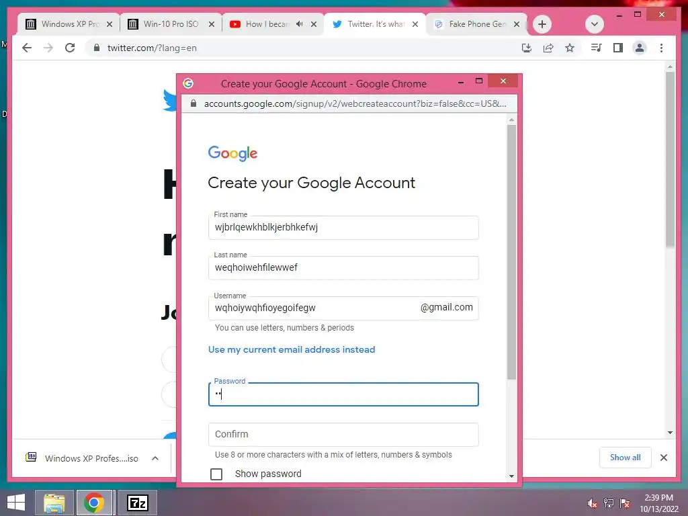The width and height of the screenshot is (688, 516).
Task: Go back using the browser back arrow
Action: coord(27,48)
